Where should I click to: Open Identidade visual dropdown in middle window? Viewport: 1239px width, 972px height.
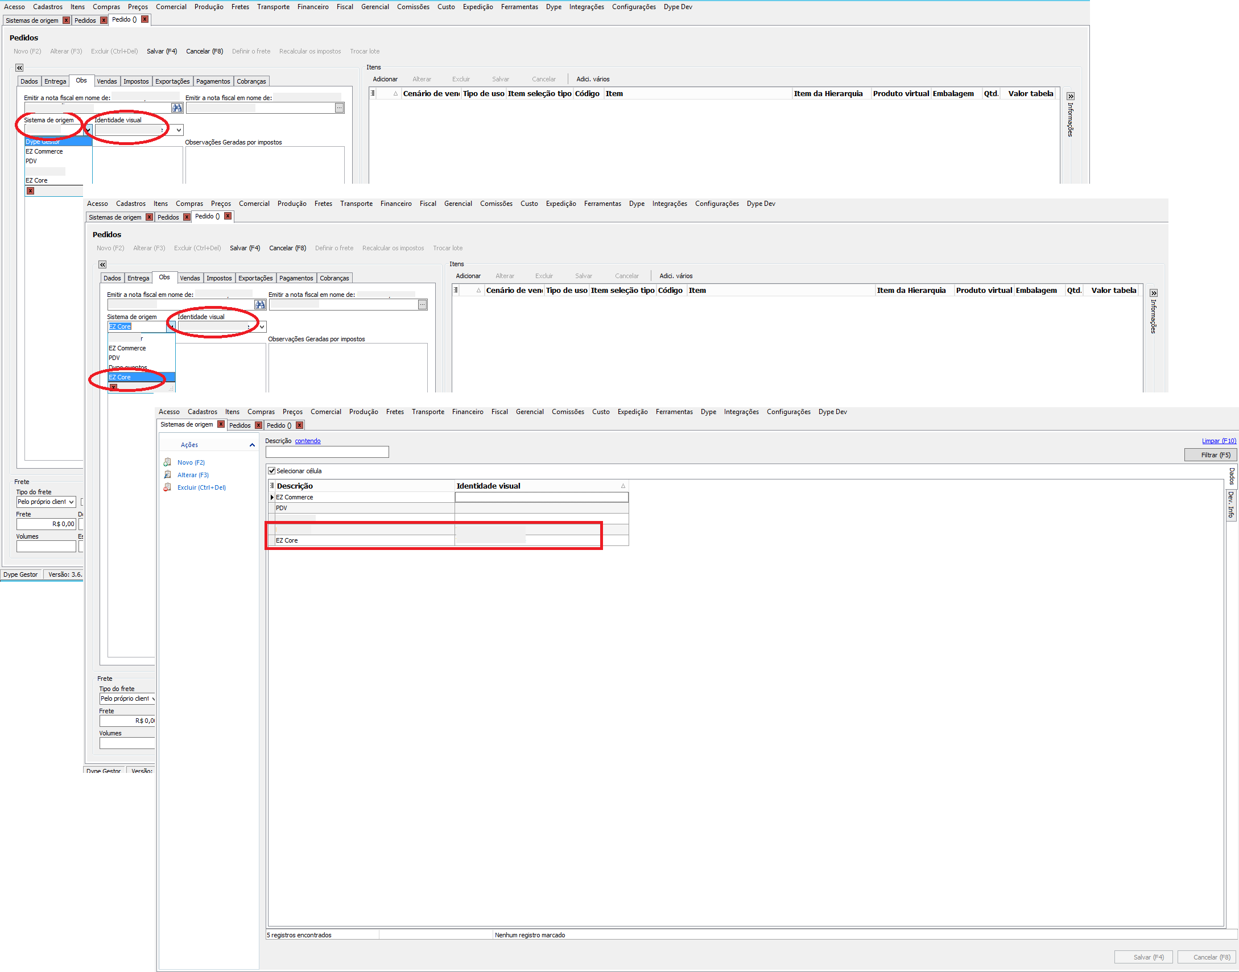coord(262,327)
